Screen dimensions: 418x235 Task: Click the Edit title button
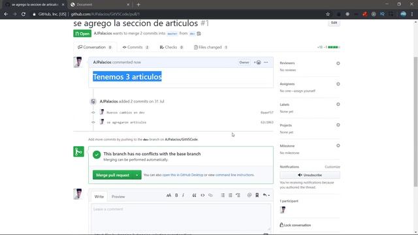point(334,23)
